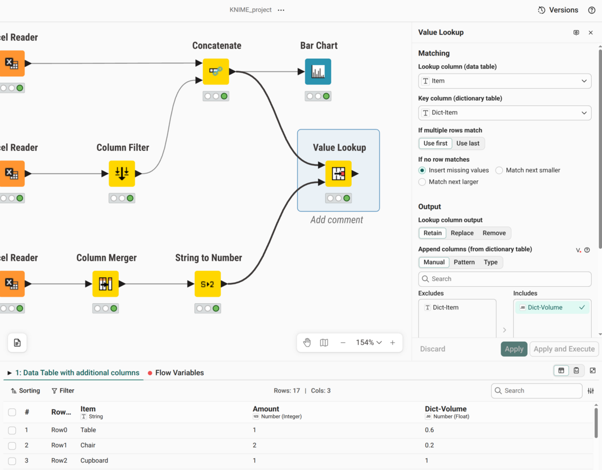Discard the Value Lookup changes
The image size is (602, 470).
(432, 349)
